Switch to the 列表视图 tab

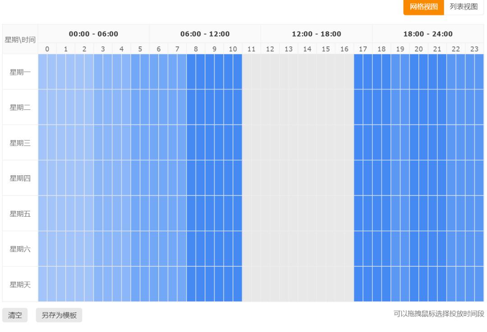tap(464, 7)
